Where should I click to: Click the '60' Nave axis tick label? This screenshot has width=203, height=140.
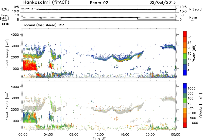tap(181, 15)
